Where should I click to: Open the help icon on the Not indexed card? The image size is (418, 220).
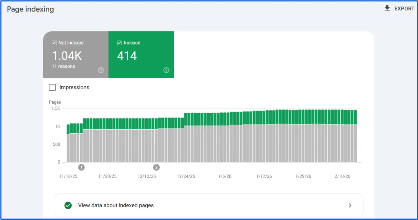pyautogui.click(x=101, y=70)
